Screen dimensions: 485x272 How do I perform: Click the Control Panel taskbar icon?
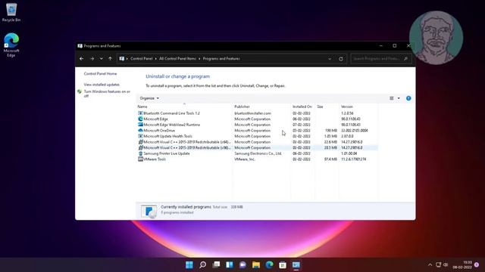click(x=296, y=264)
